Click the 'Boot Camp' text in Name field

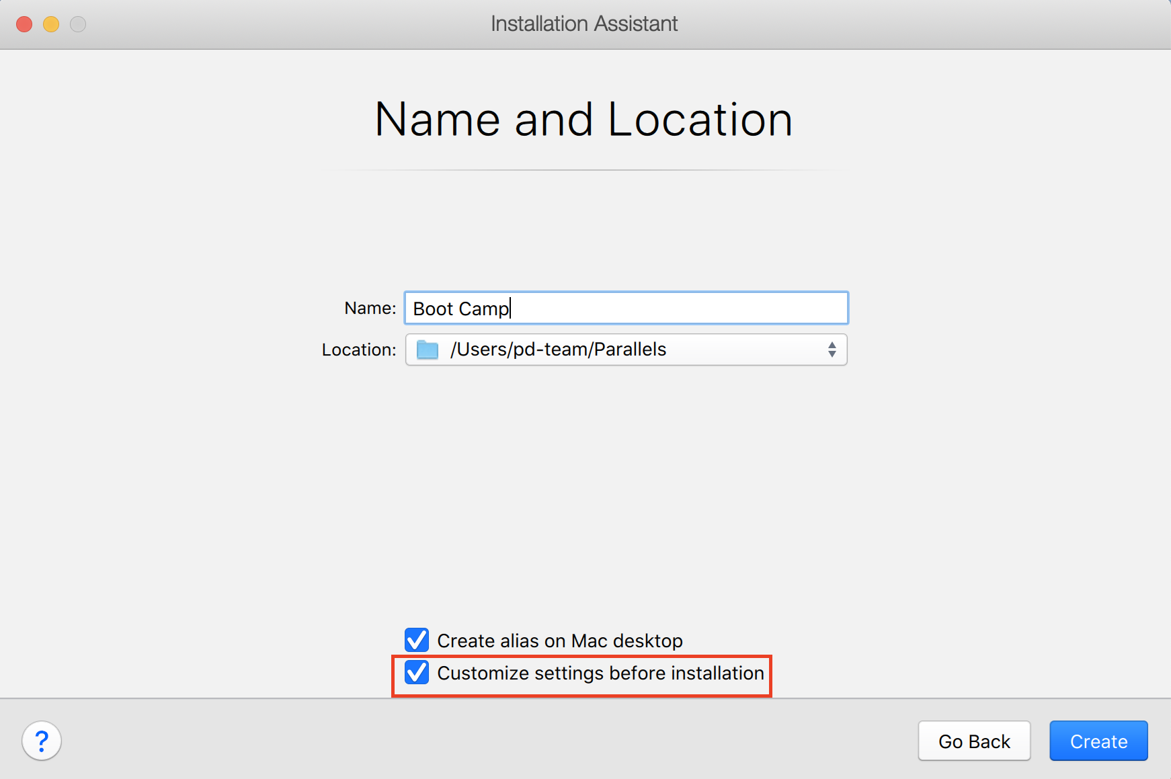(x=461, y=309)
